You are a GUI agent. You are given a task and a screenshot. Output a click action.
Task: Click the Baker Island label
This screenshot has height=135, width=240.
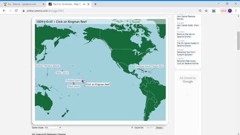tap(73, 86)
